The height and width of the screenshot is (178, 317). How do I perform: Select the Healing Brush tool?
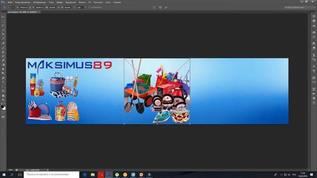[3, 43]
